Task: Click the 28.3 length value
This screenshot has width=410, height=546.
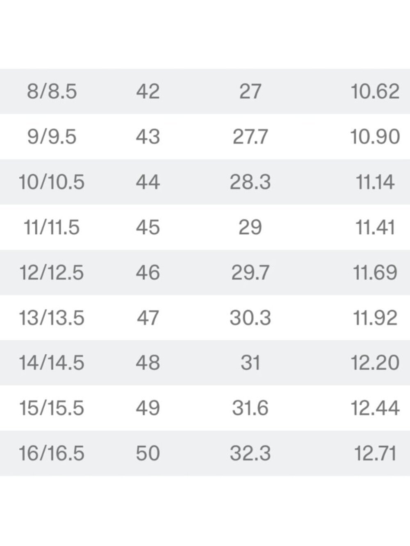Action: pos(250,182)
